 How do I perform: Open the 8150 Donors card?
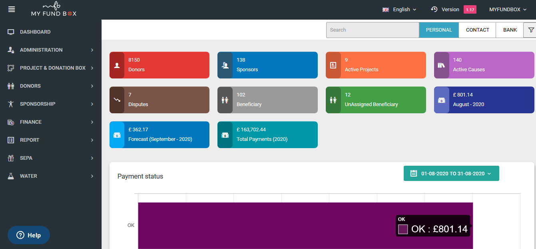click(159, 65)
